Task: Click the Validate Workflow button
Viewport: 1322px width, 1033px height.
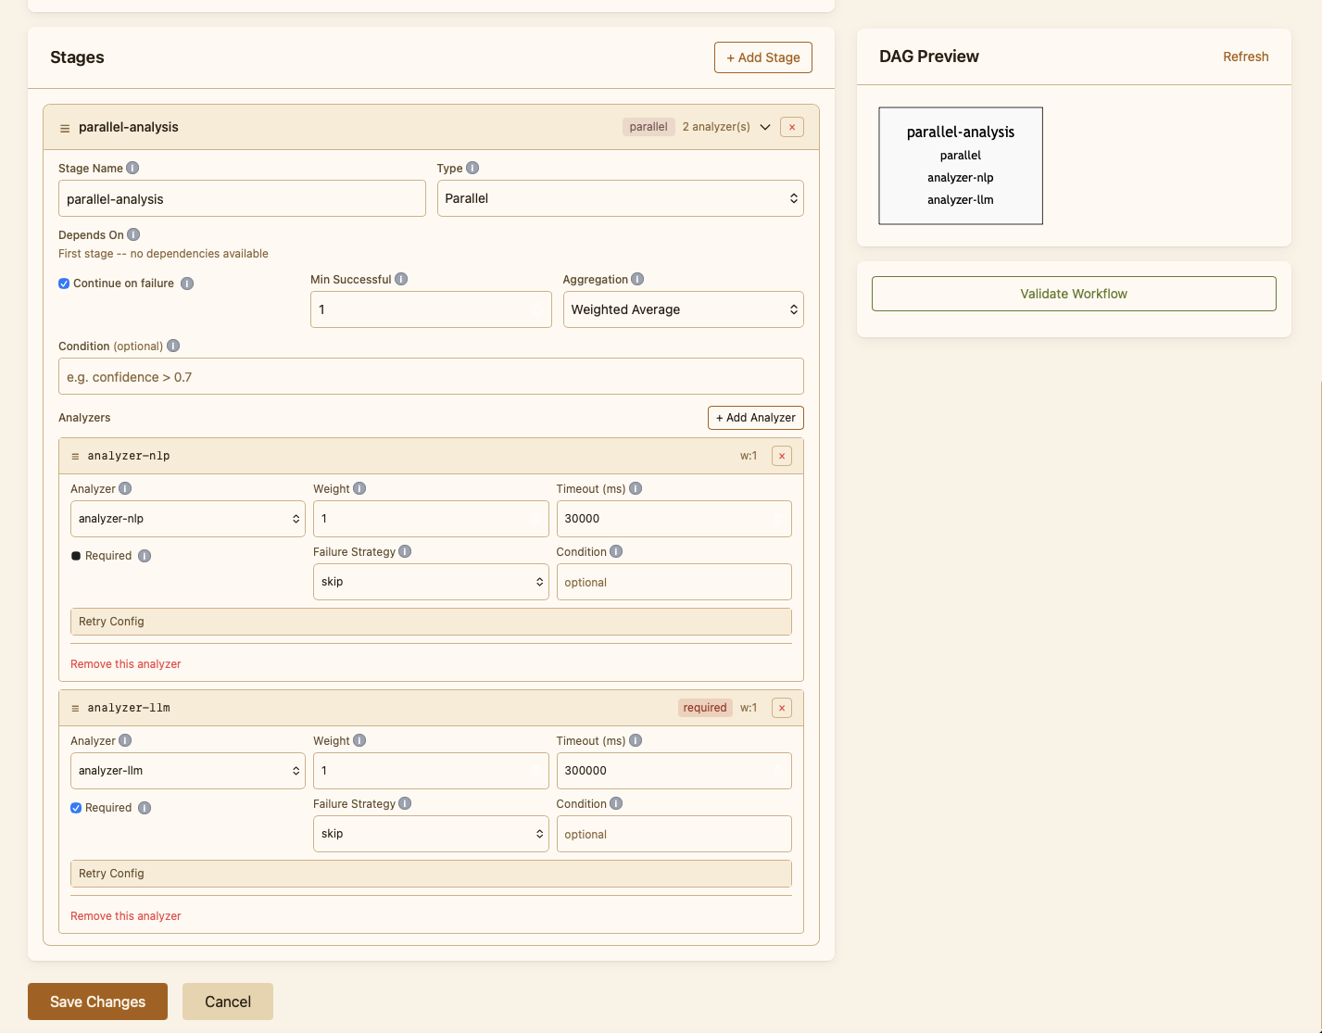Action: click(1074, 294)
